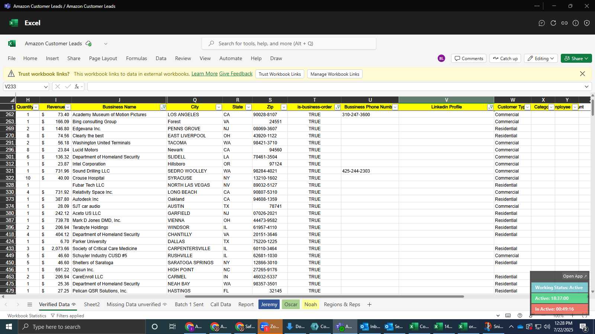Image resolution: width=595 pixels, height=334 pixels.
Task: Click the green Share button
Action: (x=576, y=58)
